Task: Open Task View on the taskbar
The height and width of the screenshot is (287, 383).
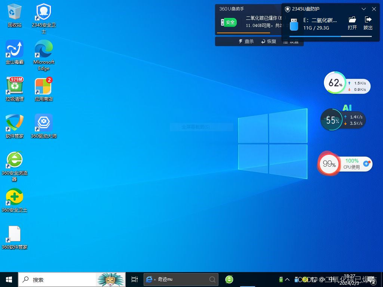Action: coord(135,280)
